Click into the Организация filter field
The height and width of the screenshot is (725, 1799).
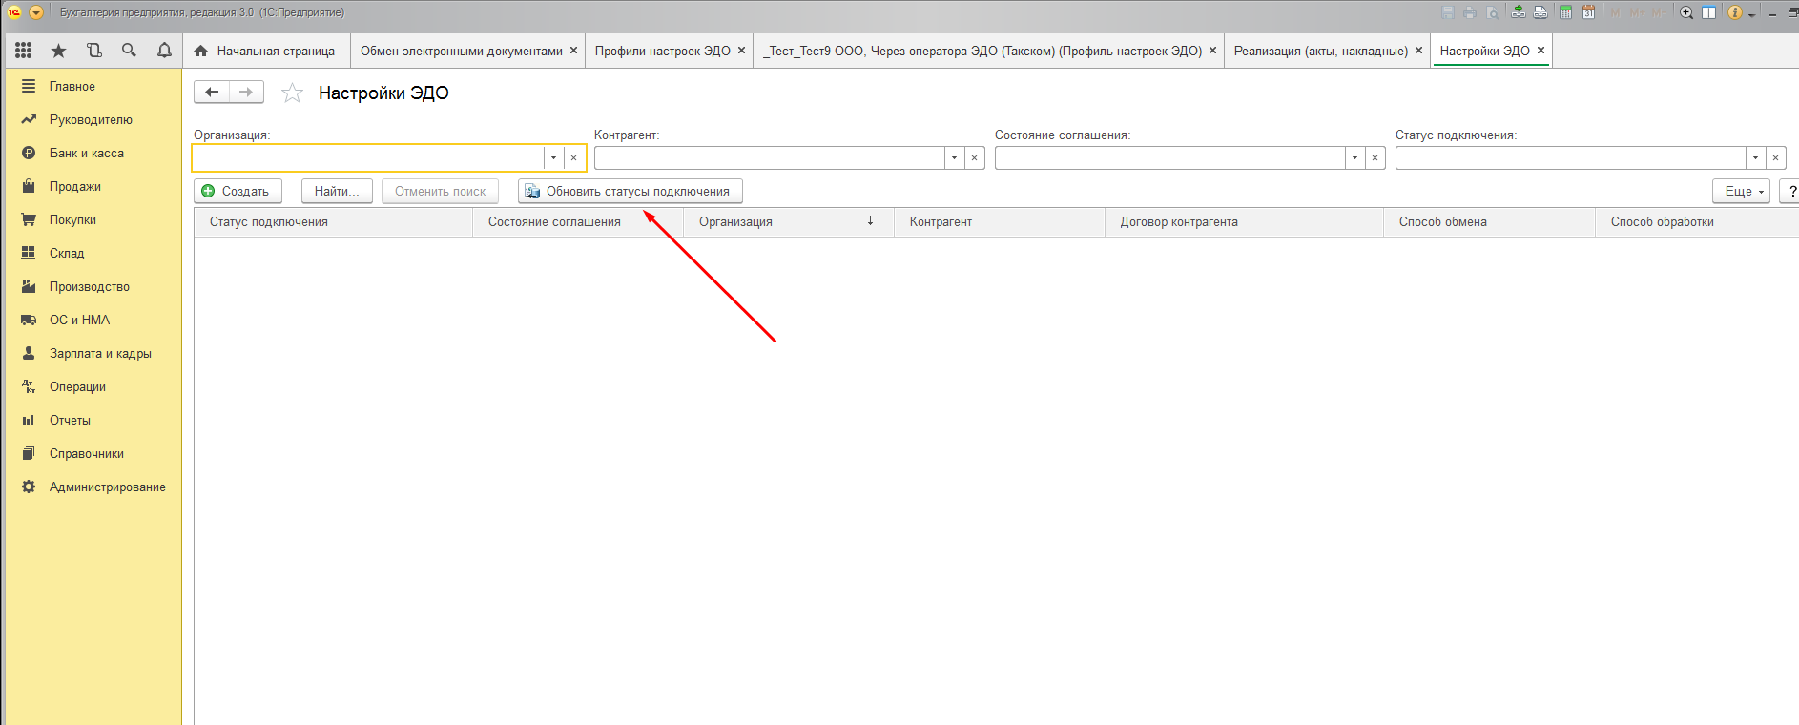coord(368,157)
